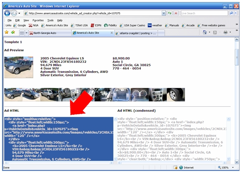
Task: Open the Google link in Links bar
Action: (20, 25)
